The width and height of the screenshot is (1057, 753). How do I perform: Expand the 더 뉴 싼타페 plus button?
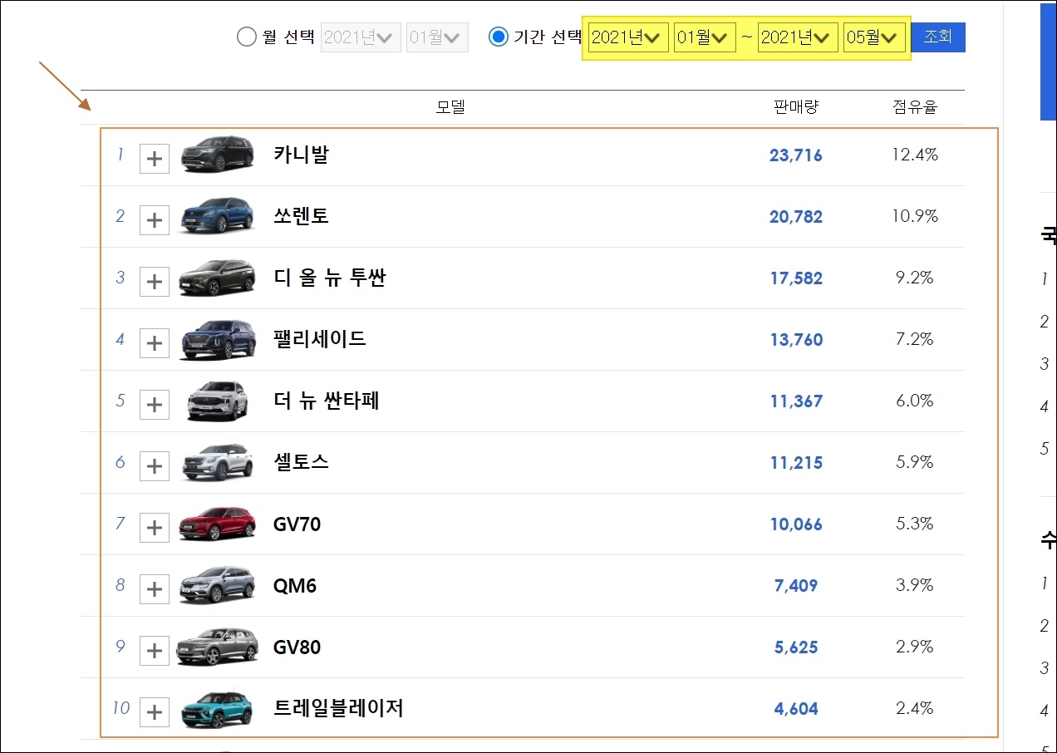154,404
